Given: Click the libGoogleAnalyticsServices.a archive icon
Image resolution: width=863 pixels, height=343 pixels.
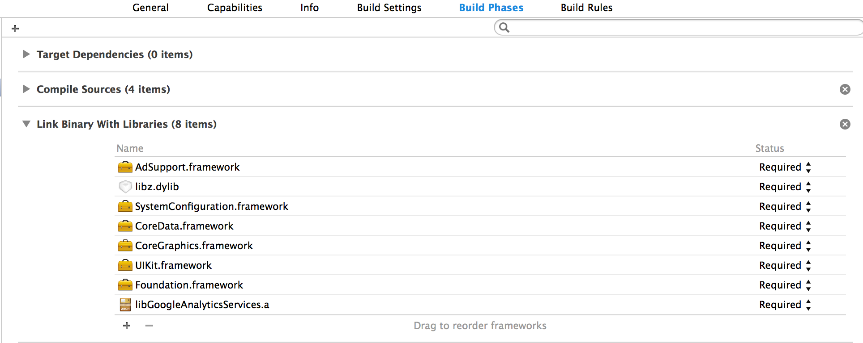Looking at the screenshot, I should [125, 305].
